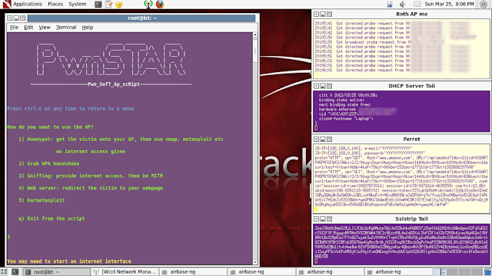Open the Help menu of the terminal
Viewport: 492px width, 276px height.
click(88, 28)
